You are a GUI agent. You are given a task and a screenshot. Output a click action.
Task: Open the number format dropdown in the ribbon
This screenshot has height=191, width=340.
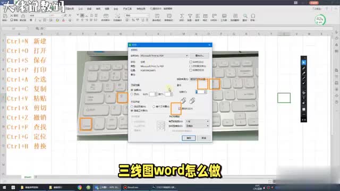point(137,15)
